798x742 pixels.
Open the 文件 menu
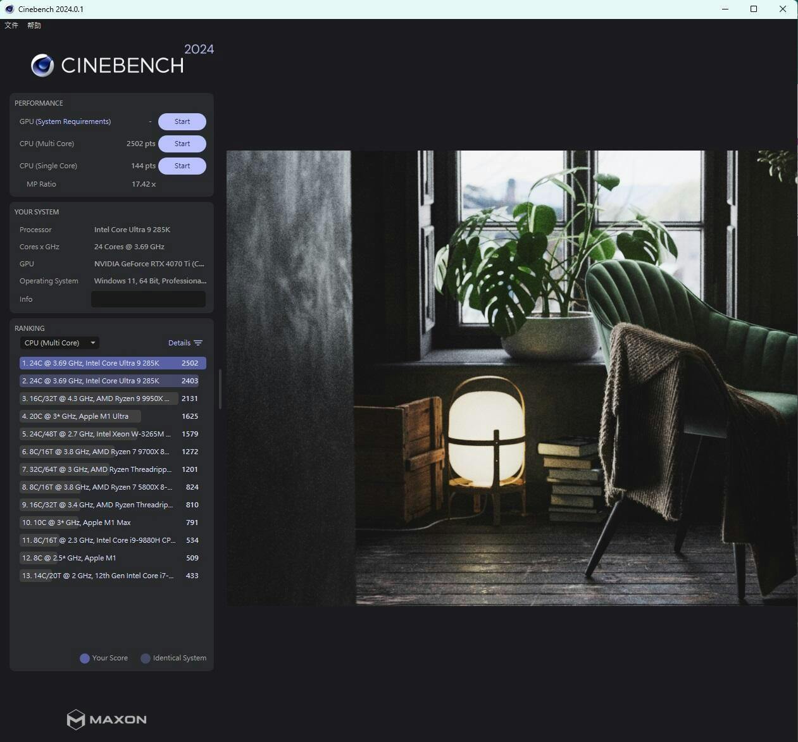[11, 25]
